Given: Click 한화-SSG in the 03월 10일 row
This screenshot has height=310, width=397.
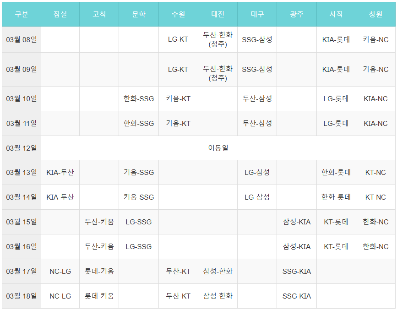Looking at the screenshot, I should (x=139, y=98).
